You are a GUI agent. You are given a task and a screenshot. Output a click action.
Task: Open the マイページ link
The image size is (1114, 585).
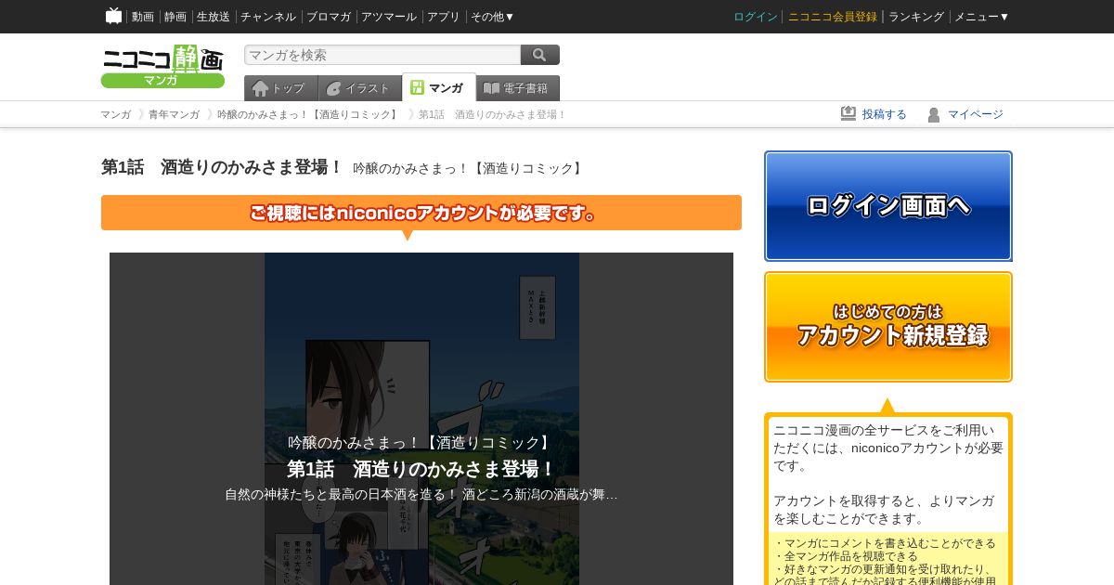(x=976, y=114)
